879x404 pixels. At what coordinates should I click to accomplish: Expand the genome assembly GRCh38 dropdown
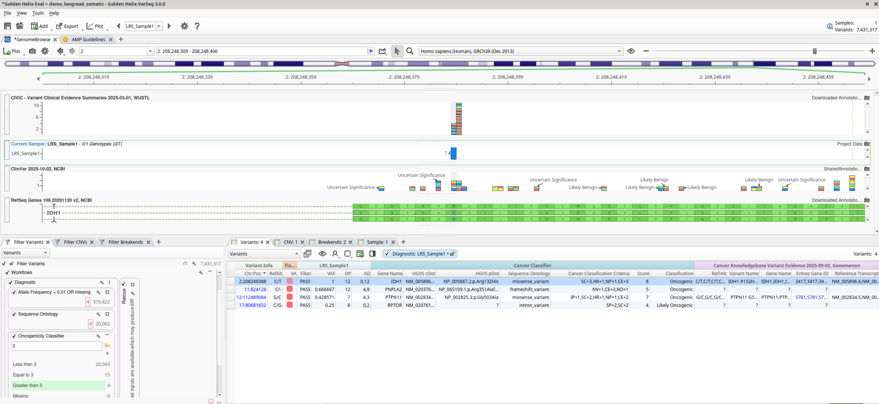(x=619, y=51)
